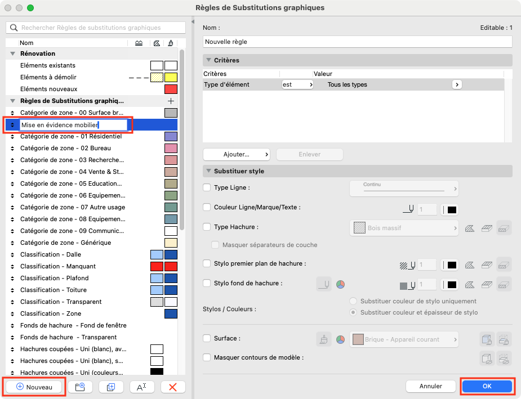Enable Couleur Ligne/Marque/Texte checkbox
This screenshot has width=521, height=399.
pos(207,207)
